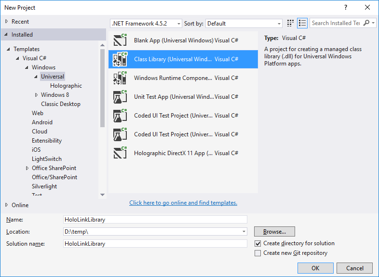Select the Android template category
The image size is (379, 277).
tap(42, 122)
